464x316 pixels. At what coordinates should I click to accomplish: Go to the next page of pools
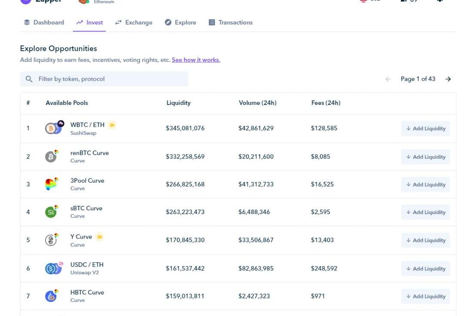tap(448, 79)
